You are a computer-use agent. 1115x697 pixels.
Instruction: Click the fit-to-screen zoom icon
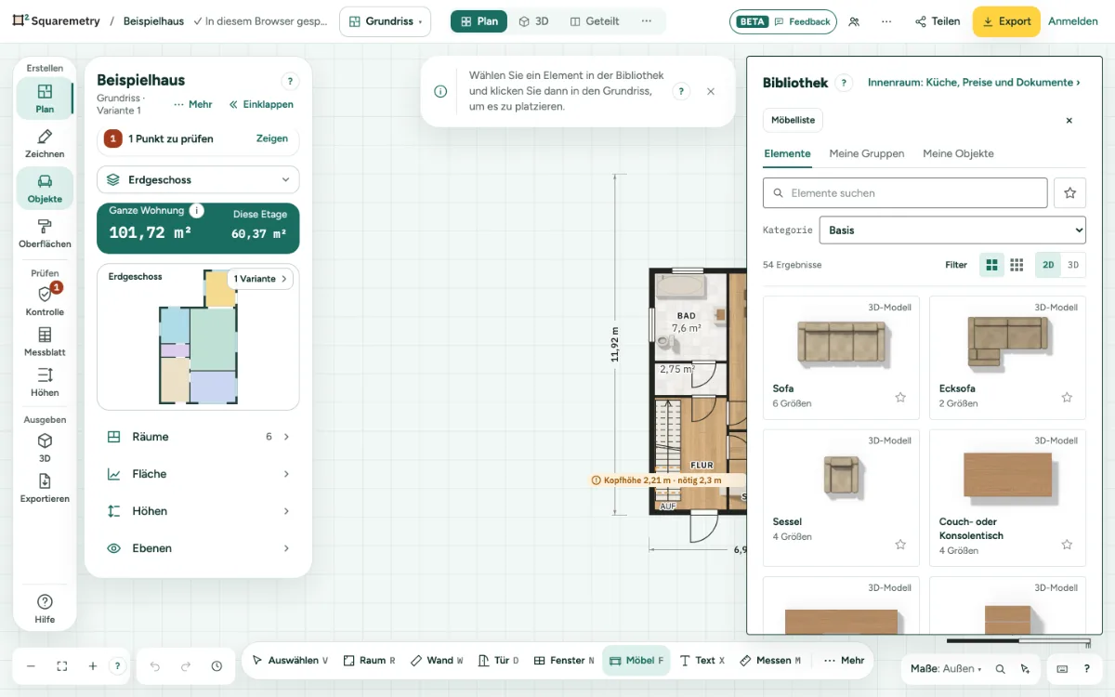(x=62, y=666)
